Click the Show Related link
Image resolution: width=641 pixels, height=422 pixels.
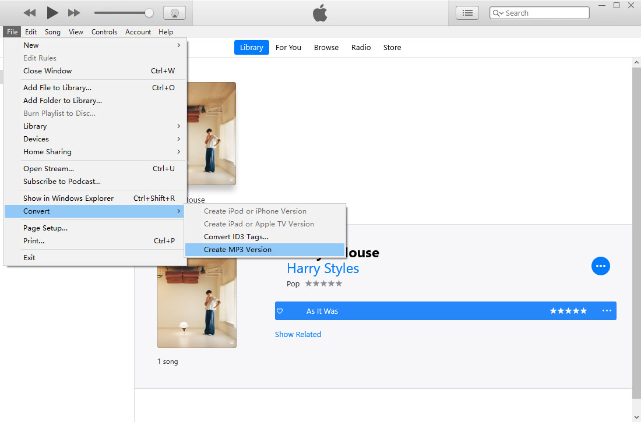tap(298, 335)
